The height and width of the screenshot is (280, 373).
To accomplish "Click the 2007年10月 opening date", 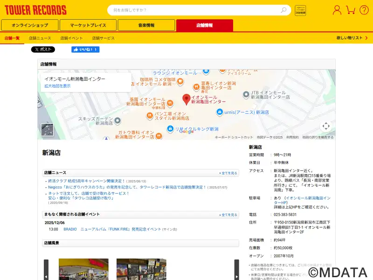I will pyautogui.click(x=283, y=256).
